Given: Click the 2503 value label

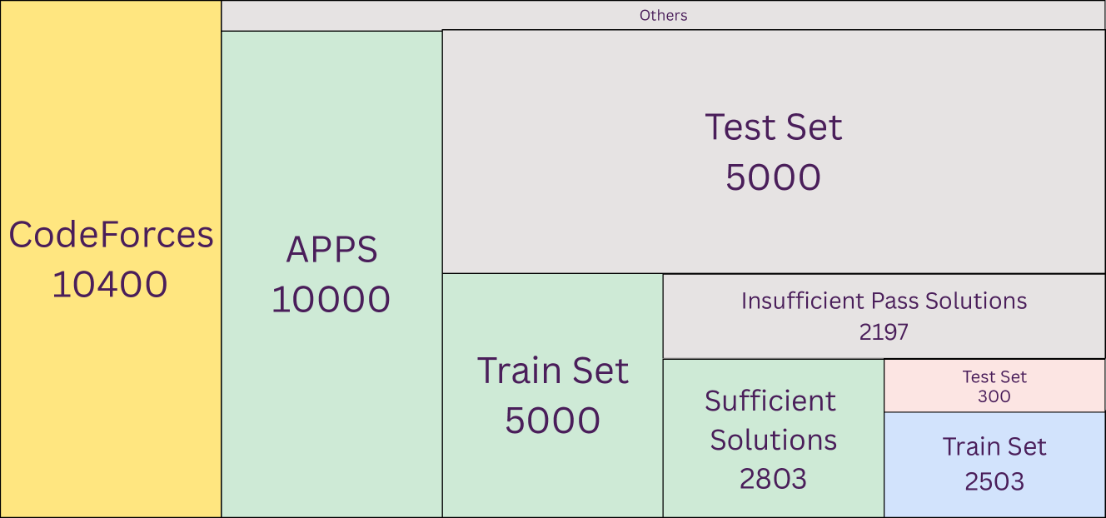Looking at the screenshot, I should click(994, 481).
